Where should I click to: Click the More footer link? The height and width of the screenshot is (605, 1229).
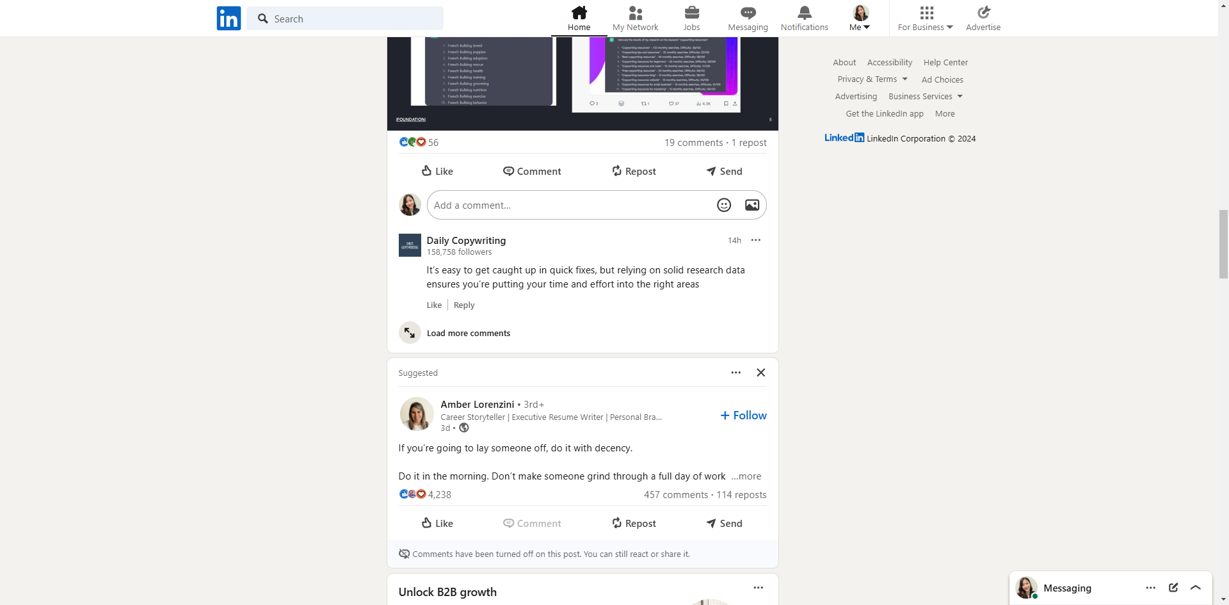[x=945, y=113]
